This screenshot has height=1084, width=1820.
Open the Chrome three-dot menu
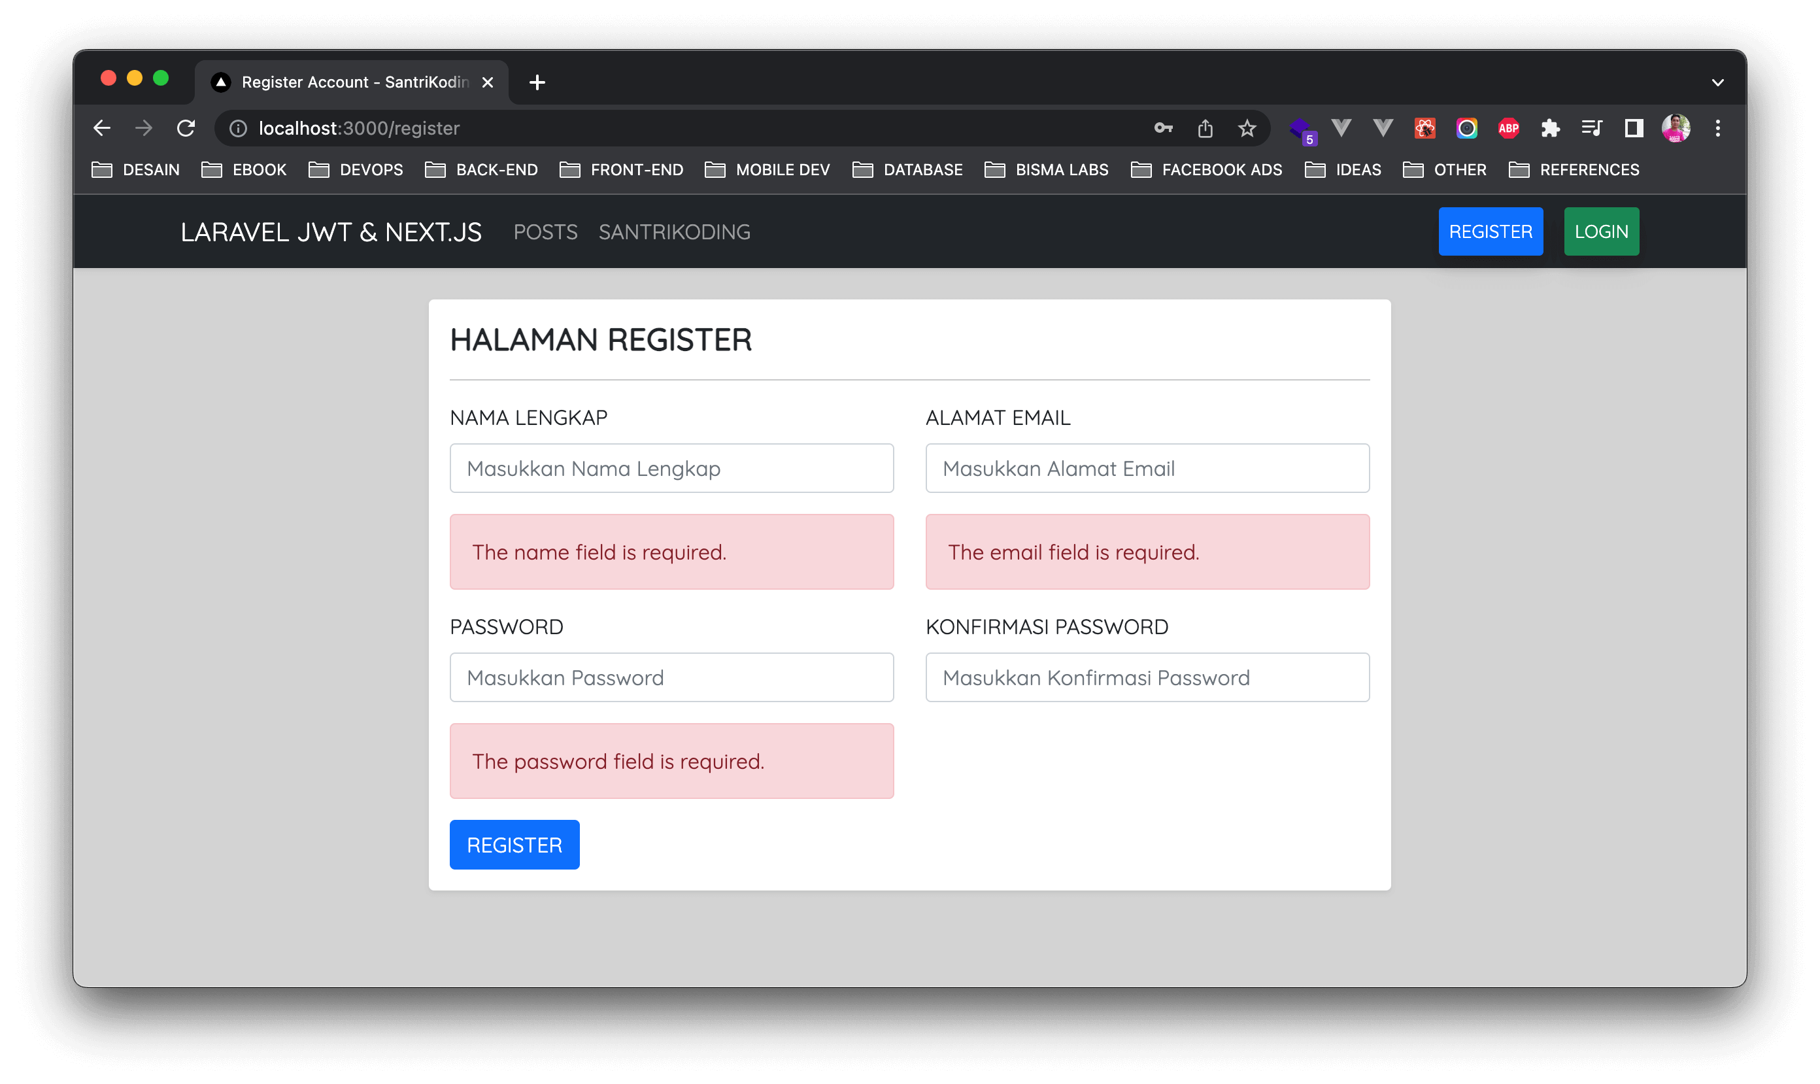(1718, 129)
